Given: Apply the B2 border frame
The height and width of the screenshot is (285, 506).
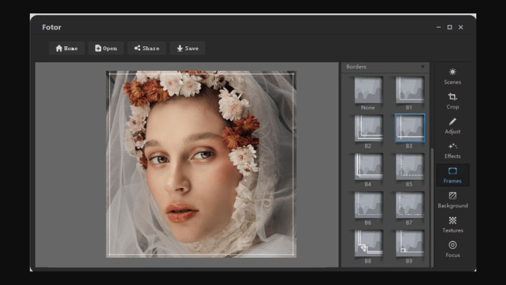Looking at the screenshot, I should pos(368,128).
